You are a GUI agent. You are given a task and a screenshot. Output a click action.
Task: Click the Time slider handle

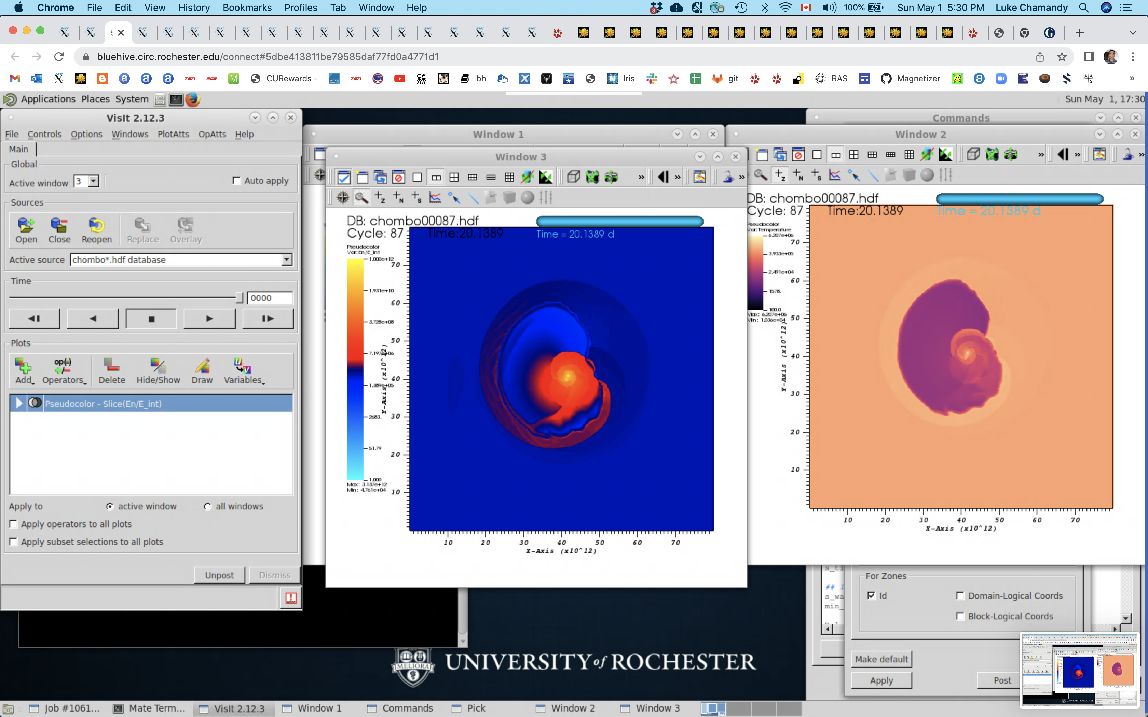240,298
